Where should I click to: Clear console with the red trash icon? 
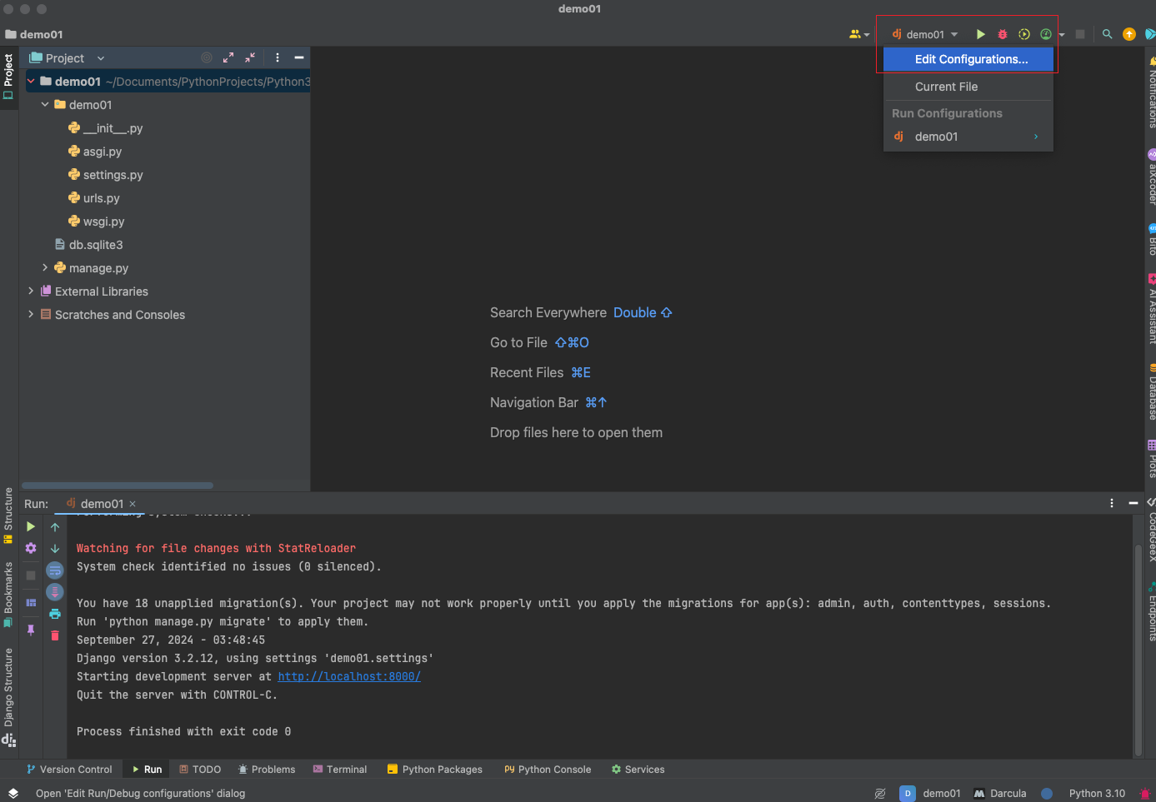pyautogui.click(x=55, y=635)
